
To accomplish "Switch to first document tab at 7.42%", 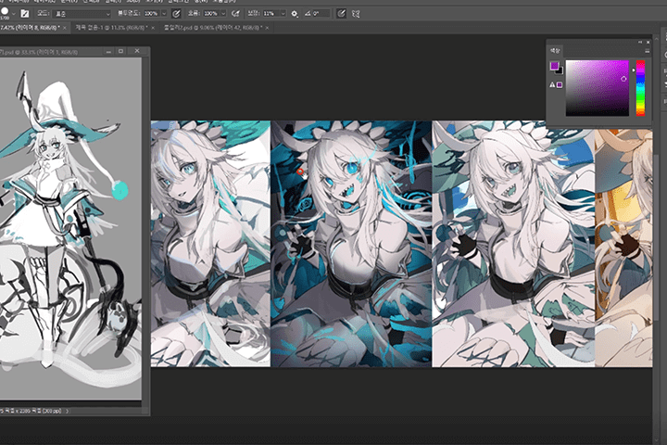I will (x=30, y=28).
